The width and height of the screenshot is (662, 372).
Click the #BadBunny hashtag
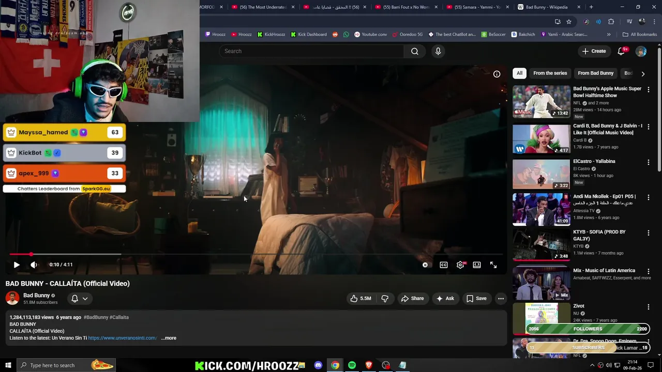pos(96,317)
